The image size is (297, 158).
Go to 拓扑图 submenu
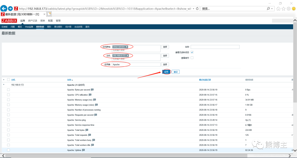click(x=68, y=27)
